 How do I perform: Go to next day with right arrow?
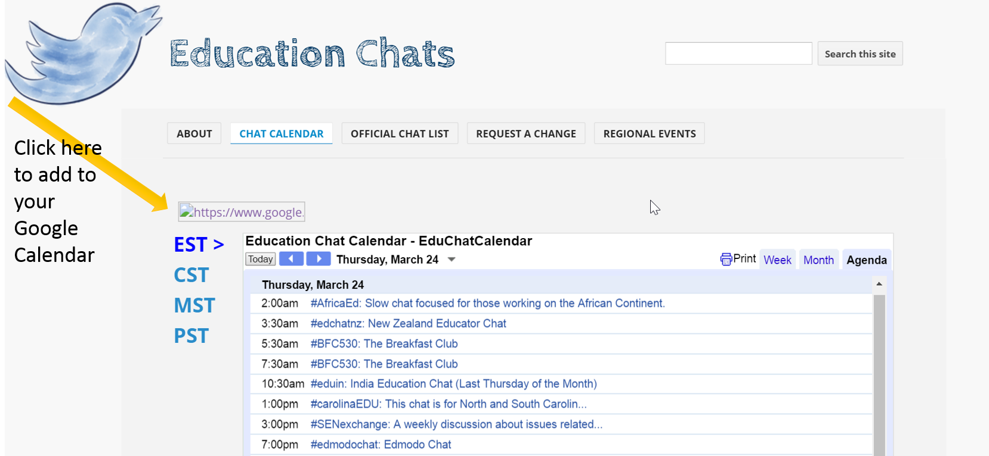click(x=319, y=259)
